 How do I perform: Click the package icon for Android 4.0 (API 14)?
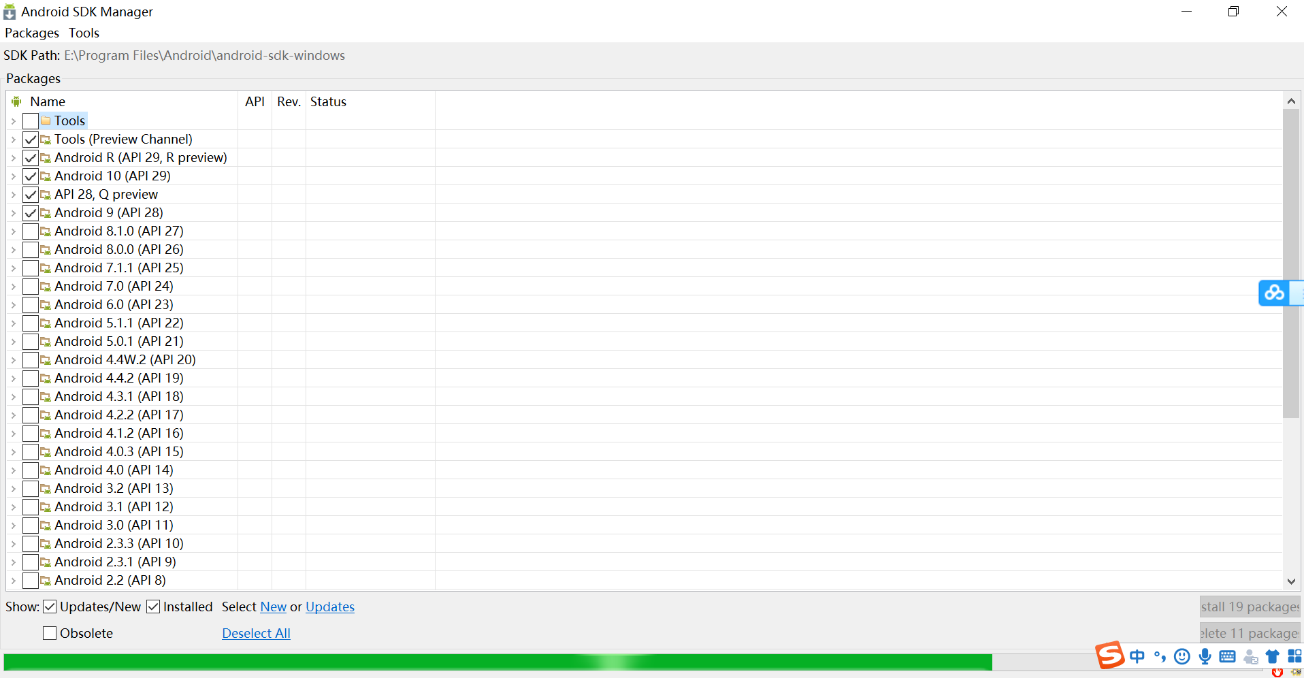tap(46, 470)
